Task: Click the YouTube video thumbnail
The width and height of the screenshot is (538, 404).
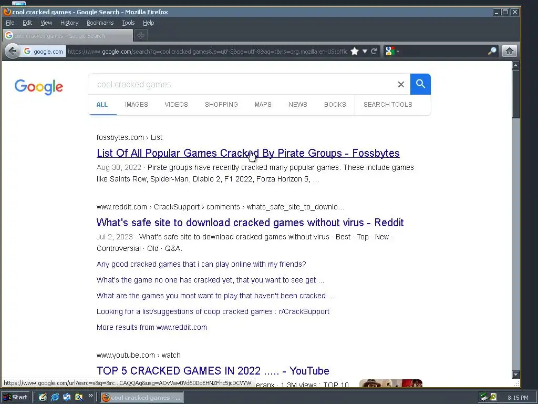Action: [391, 383]
